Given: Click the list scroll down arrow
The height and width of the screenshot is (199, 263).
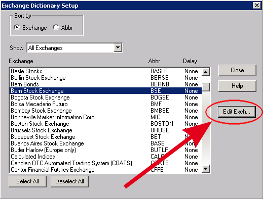Looking at the screenshot, I should tap(206, 169).
